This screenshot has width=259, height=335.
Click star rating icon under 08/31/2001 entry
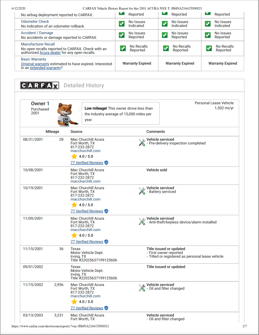click(x=74, y=156)
